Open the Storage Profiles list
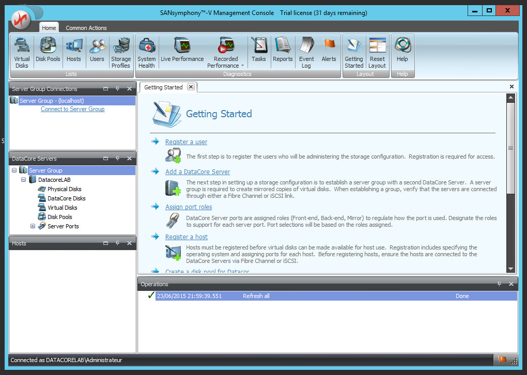Viewport: 527px width, 375px height. tap(121, 52)
